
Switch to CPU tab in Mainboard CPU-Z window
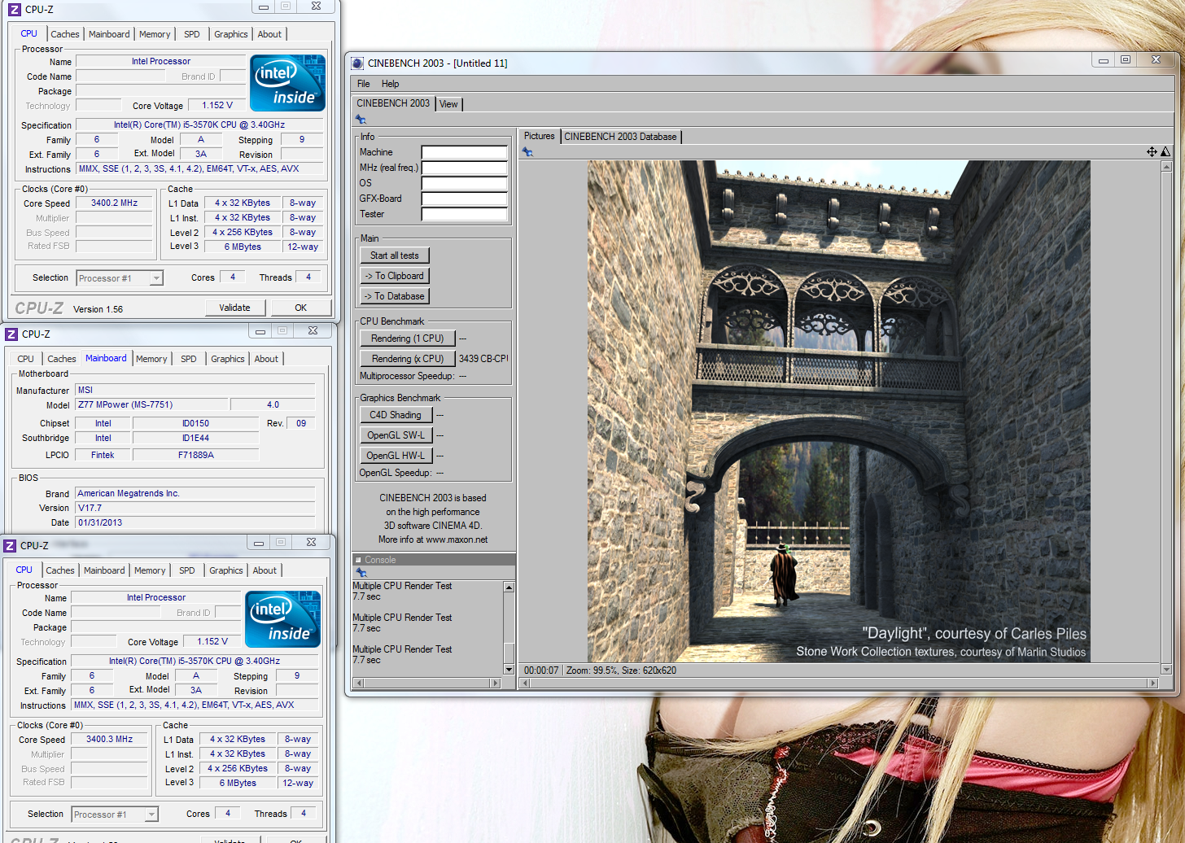tap(26, 359)
